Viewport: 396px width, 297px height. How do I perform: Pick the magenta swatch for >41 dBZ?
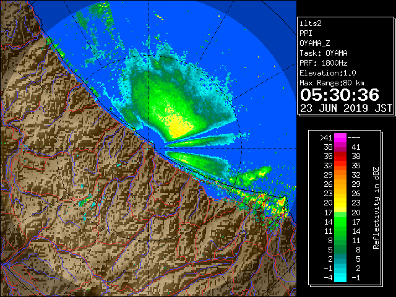point(340,138)
